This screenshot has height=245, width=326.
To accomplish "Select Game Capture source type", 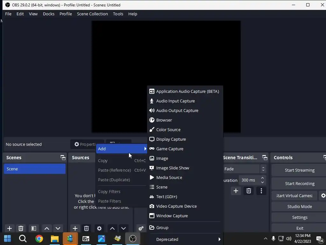I will pos(185,149).
